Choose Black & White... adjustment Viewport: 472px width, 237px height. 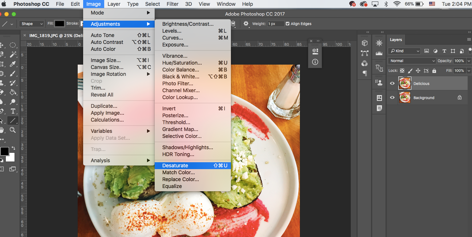point(193,77)
